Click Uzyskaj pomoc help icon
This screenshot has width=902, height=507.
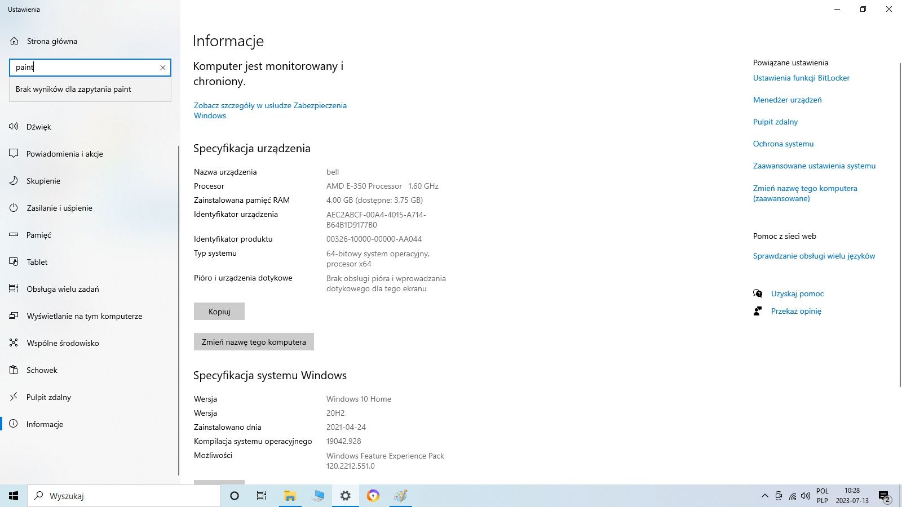758,293
